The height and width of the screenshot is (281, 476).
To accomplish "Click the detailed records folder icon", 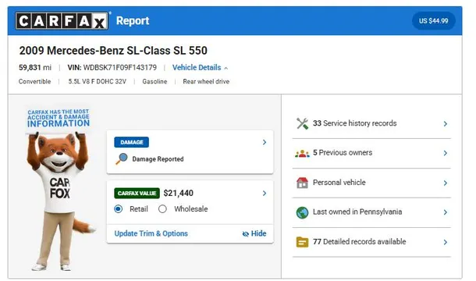I will pyautogui.click(x=302, y=242).
